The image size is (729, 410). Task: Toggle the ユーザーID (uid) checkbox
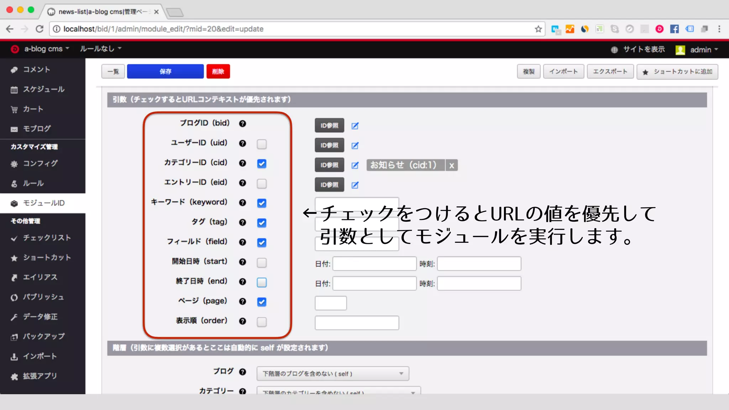point(262,144)
